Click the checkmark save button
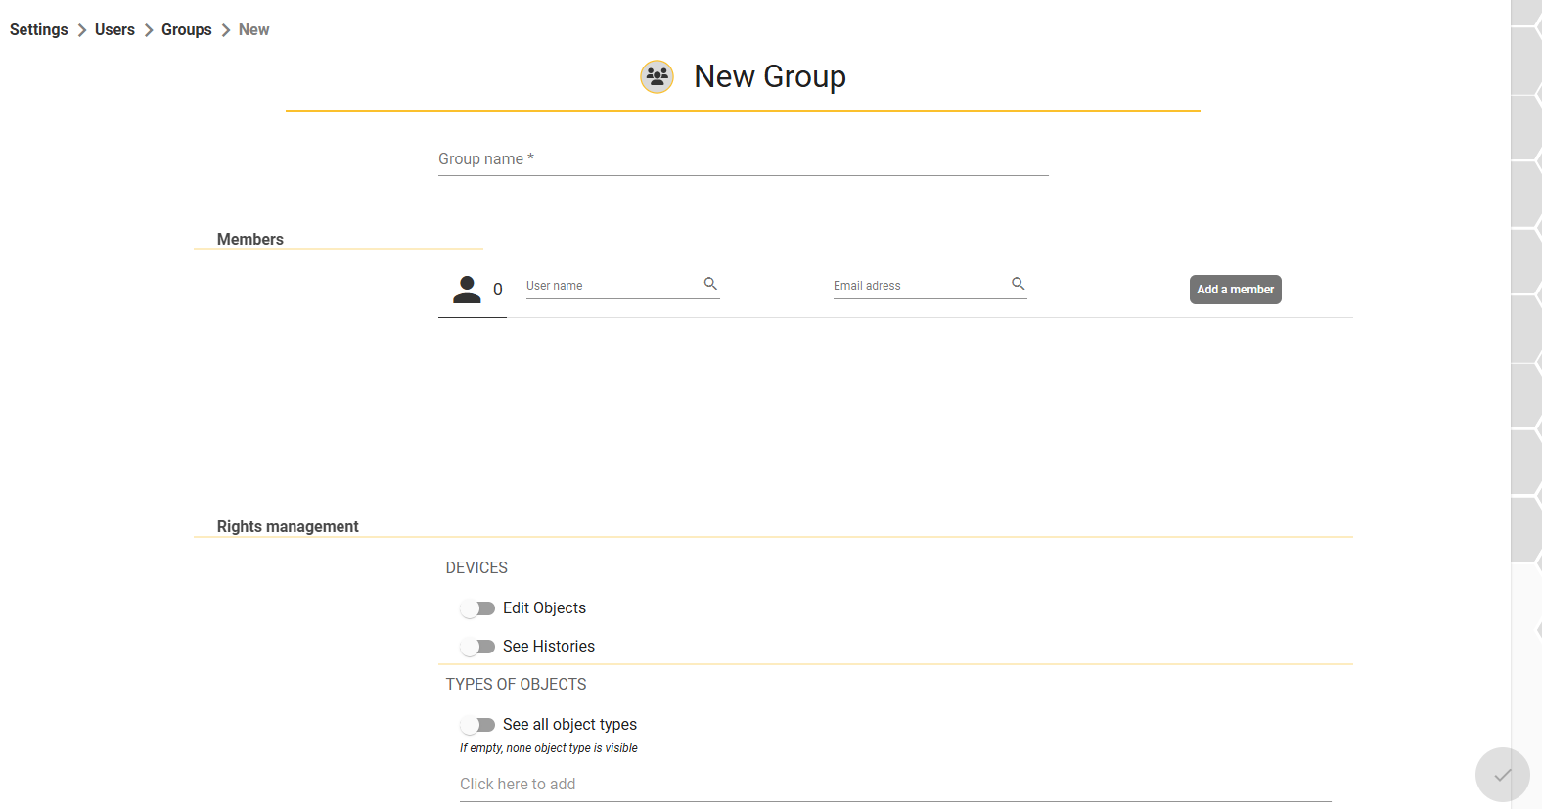Viewport: 1542px width, 809px height. click(x=1502, y=775)
